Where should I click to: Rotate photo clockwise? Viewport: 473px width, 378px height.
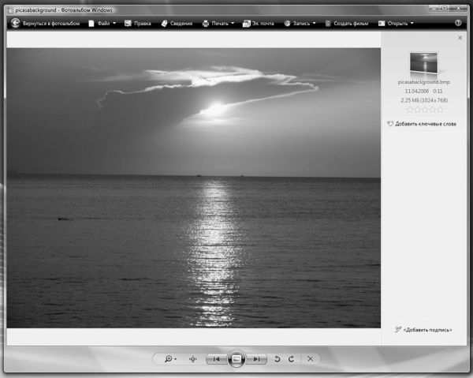pos(292,359)
